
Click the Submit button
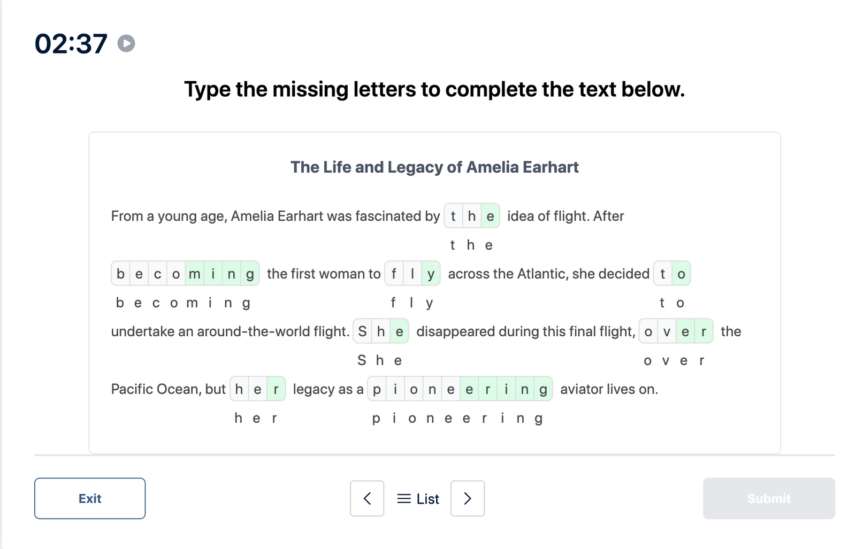[x=768, y=498]
